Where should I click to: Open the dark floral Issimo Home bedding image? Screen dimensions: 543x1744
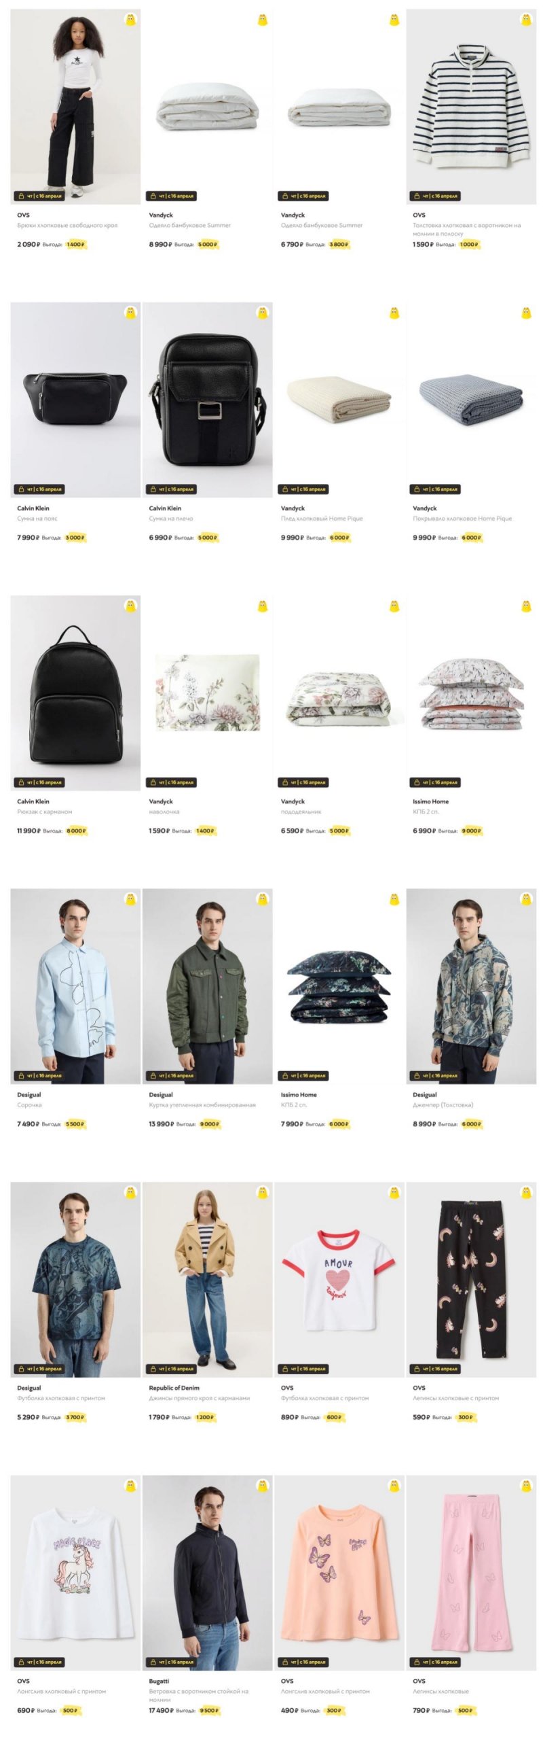coord(339,986)
